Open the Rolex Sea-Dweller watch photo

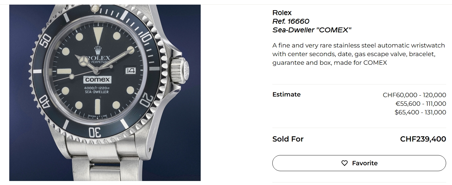105,92
